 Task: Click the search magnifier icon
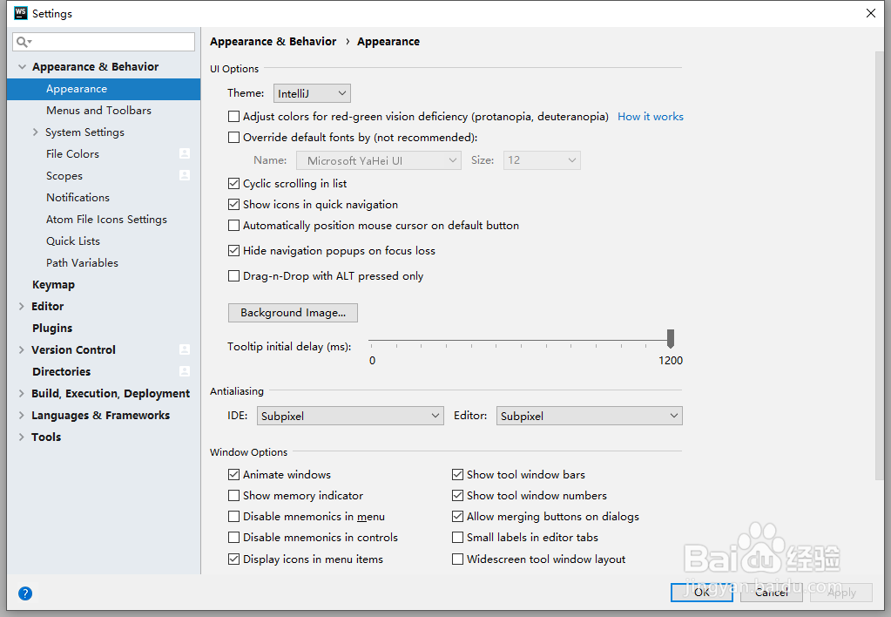[x=22, y=42]
